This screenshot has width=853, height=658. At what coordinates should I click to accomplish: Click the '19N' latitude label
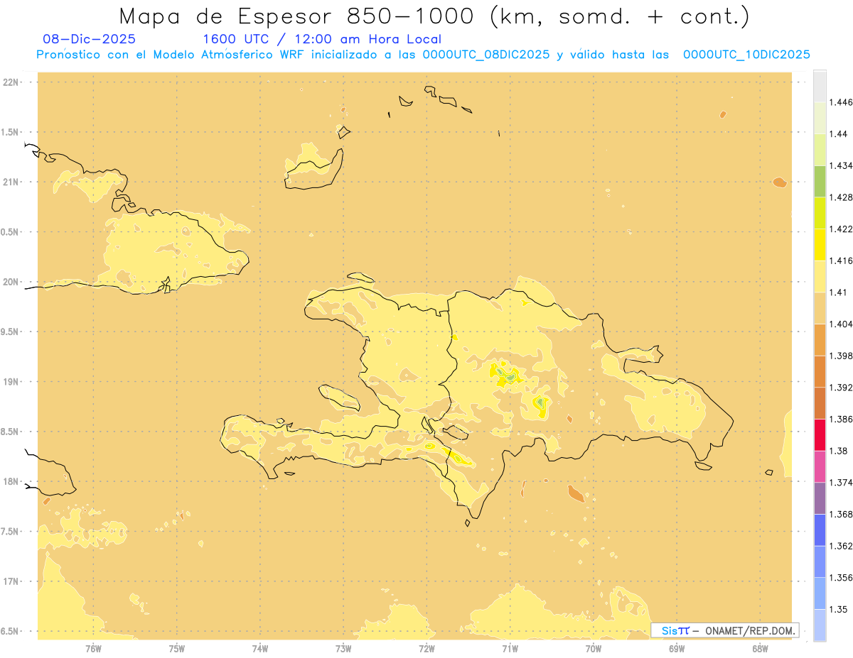point(10,382)
